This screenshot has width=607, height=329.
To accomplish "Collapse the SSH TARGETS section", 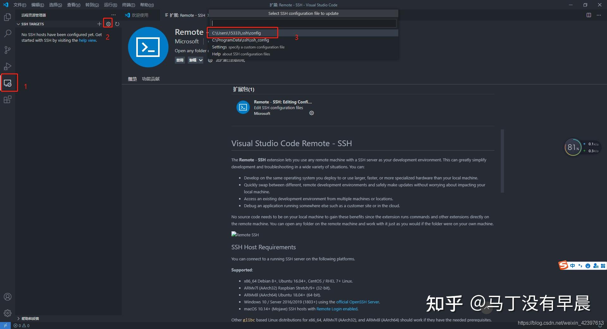I will 18,24.
